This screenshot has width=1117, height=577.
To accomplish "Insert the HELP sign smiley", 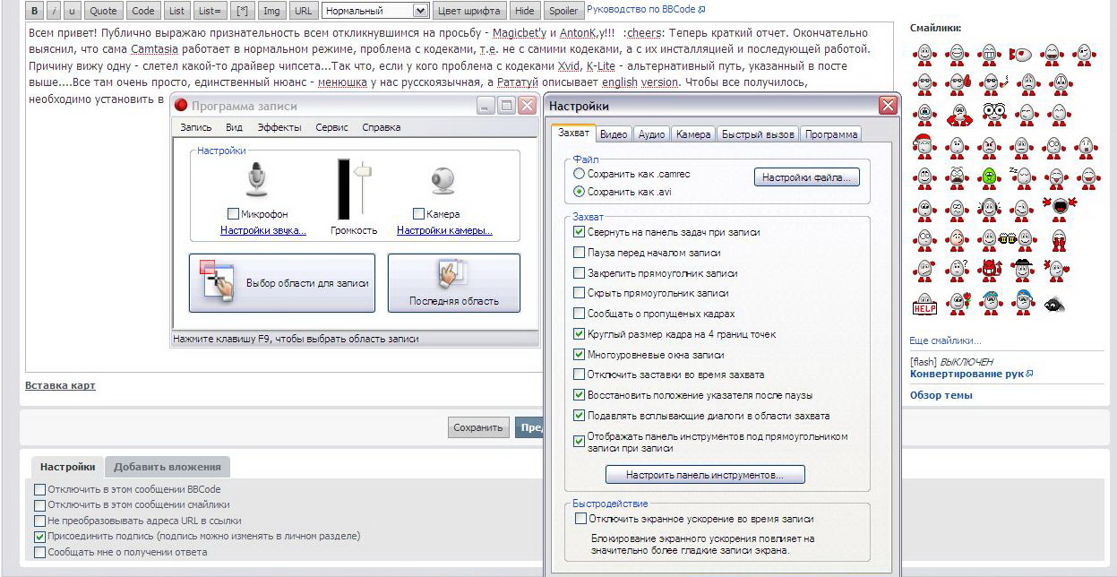I will (924, 304).
